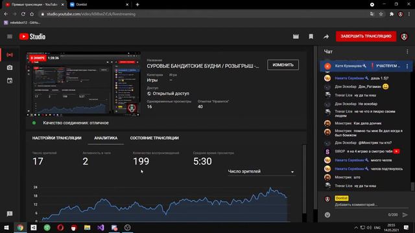Click the ENG language indicator
The image size is (415, 233).
coord(377,228)
